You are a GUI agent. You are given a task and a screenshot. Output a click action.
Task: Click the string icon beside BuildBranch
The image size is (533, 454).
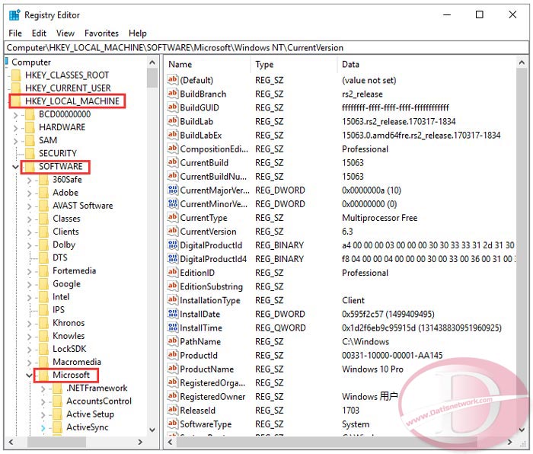coord(173,94)
